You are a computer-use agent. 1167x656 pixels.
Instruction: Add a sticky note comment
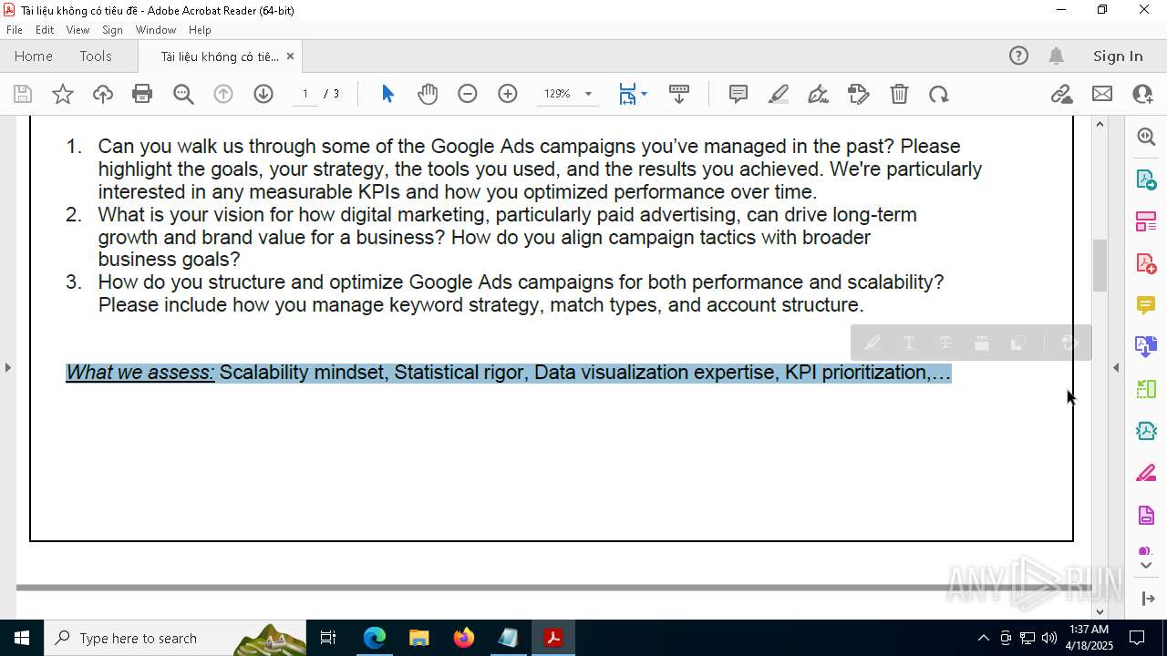tap(738, 94)
